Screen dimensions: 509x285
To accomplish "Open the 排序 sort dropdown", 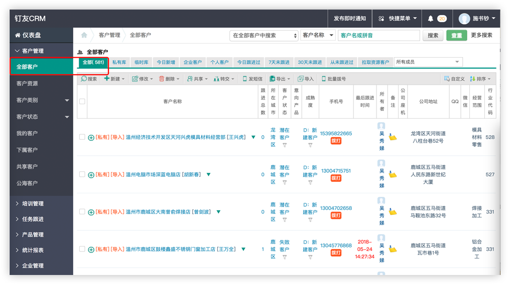I will tap(480, 79).
